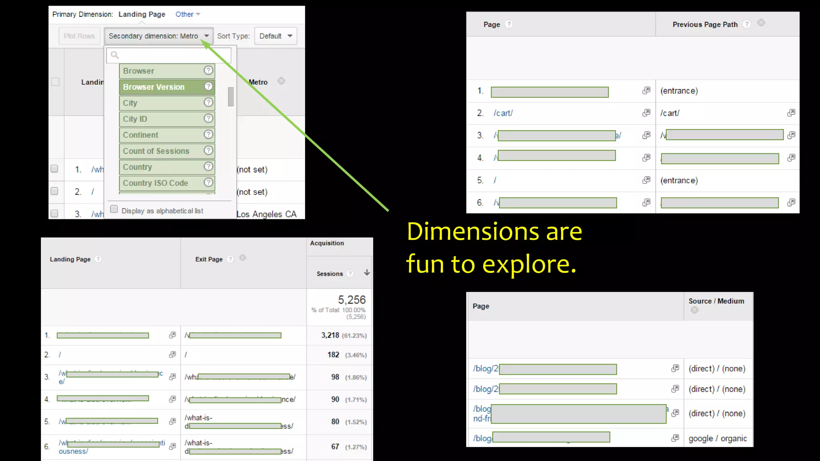
Task: Open help icon beside City dimension
Action: 208,102
